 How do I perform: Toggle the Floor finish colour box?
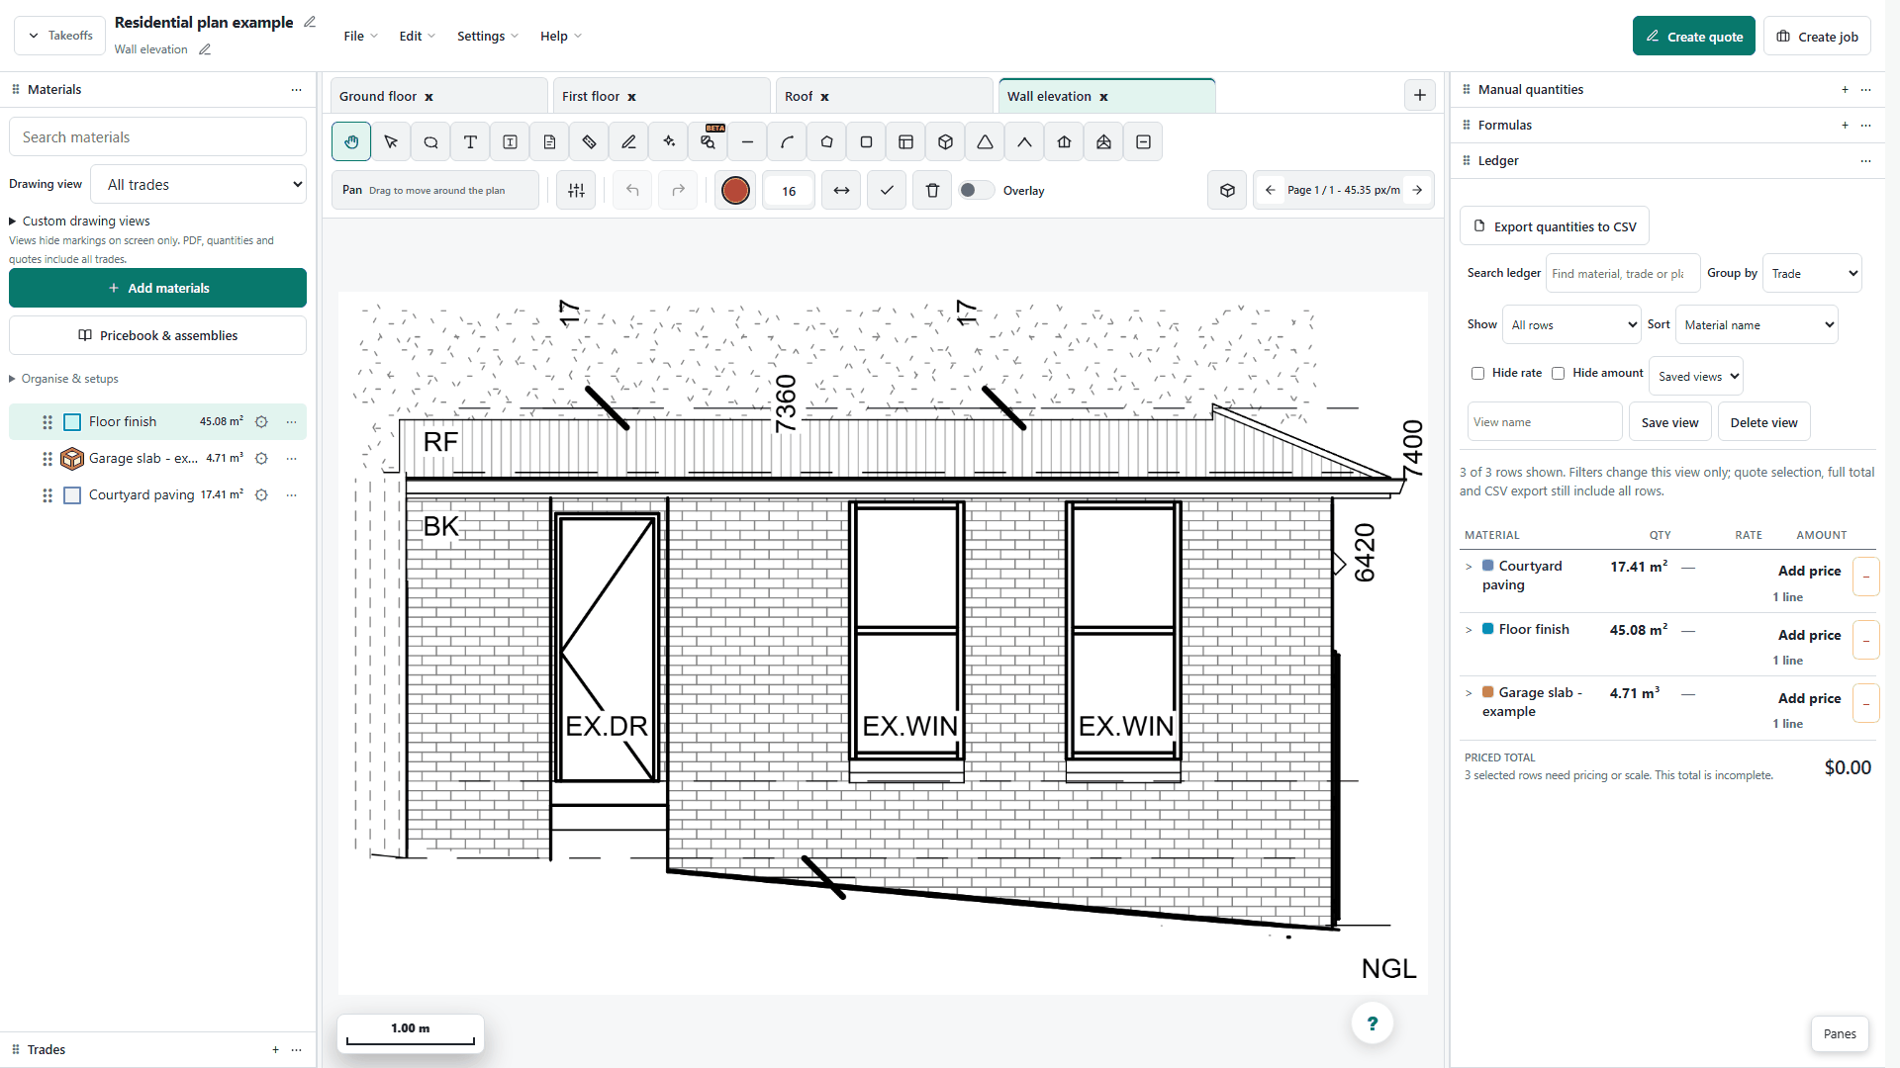72,422
